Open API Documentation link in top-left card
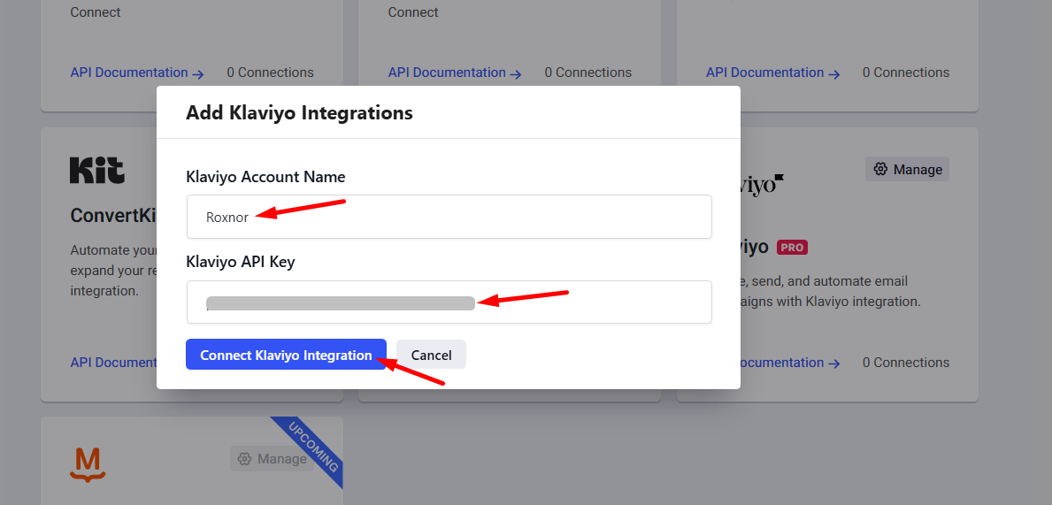1052x505 pixels. coord(137,73)
